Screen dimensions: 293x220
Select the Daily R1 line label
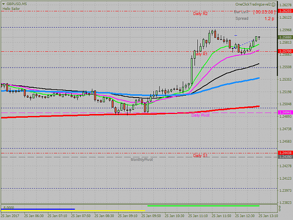click(x=201, y=54)
